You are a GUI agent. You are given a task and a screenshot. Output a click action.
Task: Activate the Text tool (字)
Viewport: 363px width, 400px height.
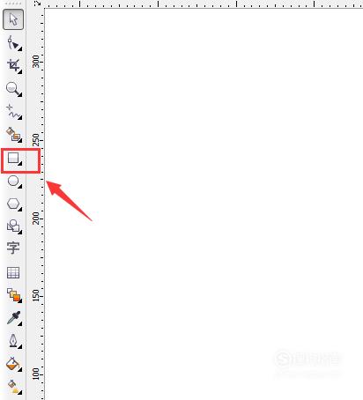tap(13, 248)
